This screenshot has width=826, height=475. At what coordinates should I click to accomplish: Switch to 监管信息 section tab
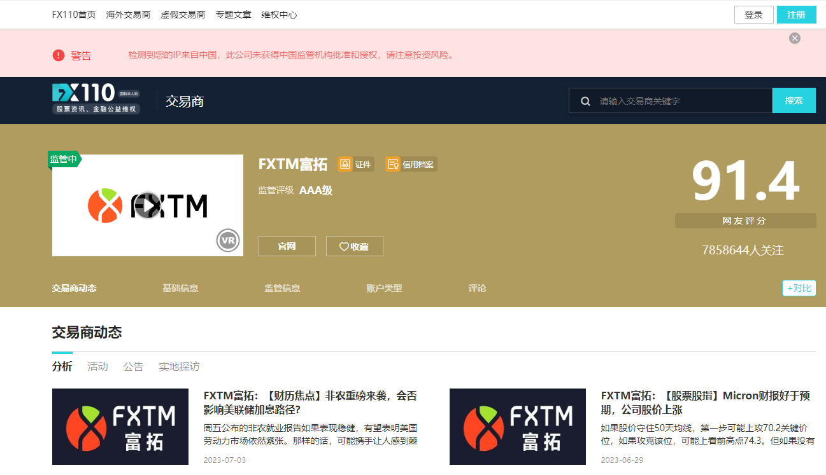click(283, 288)
